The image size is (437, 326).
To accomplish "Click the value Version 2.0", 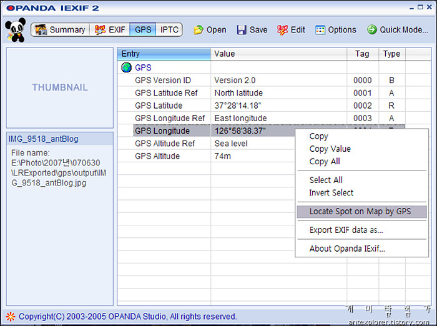I will 235,81.
